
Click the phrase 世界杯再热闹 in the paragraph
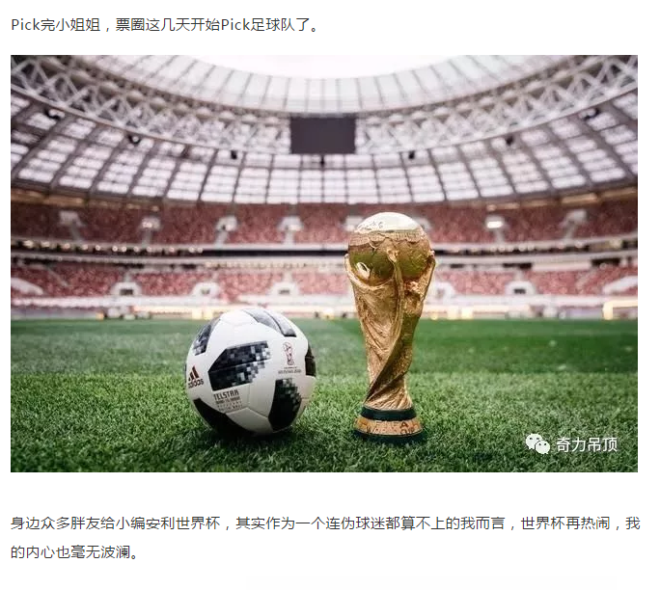pos(565,523)
